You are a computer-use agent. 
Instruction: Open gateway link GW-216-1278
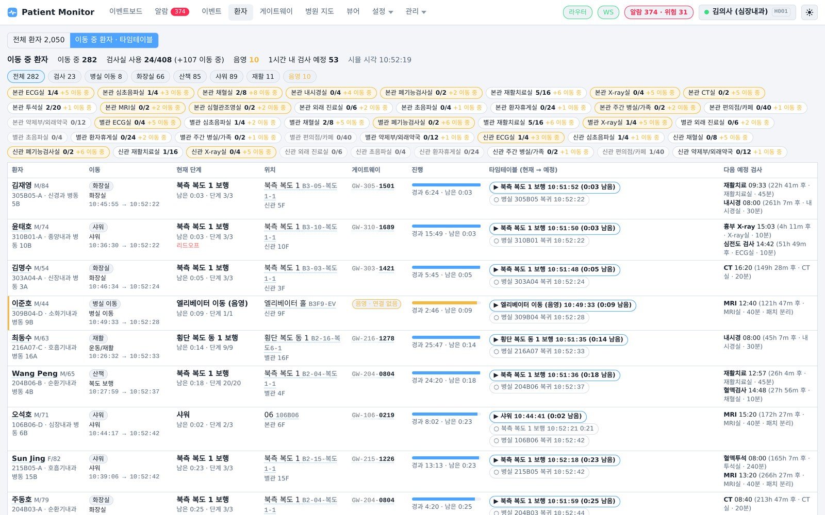click(373, 338)
